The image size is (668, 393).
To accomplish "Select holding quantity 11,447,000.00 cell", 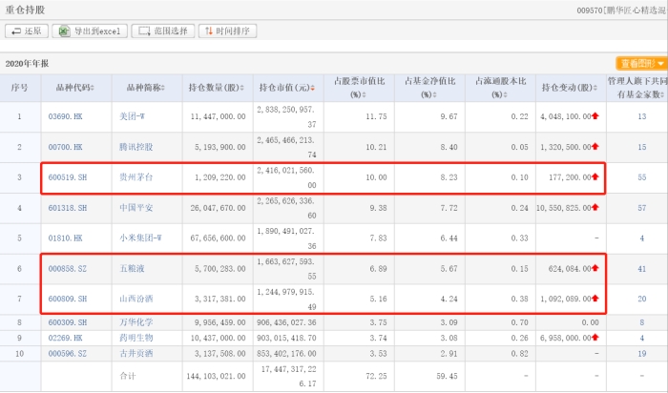I will tap(218, 116).
